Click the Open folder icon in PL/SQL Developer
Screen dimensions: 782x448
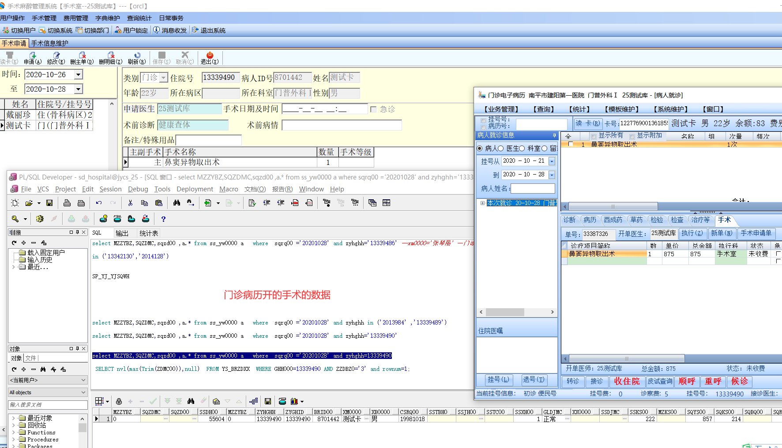29,203
